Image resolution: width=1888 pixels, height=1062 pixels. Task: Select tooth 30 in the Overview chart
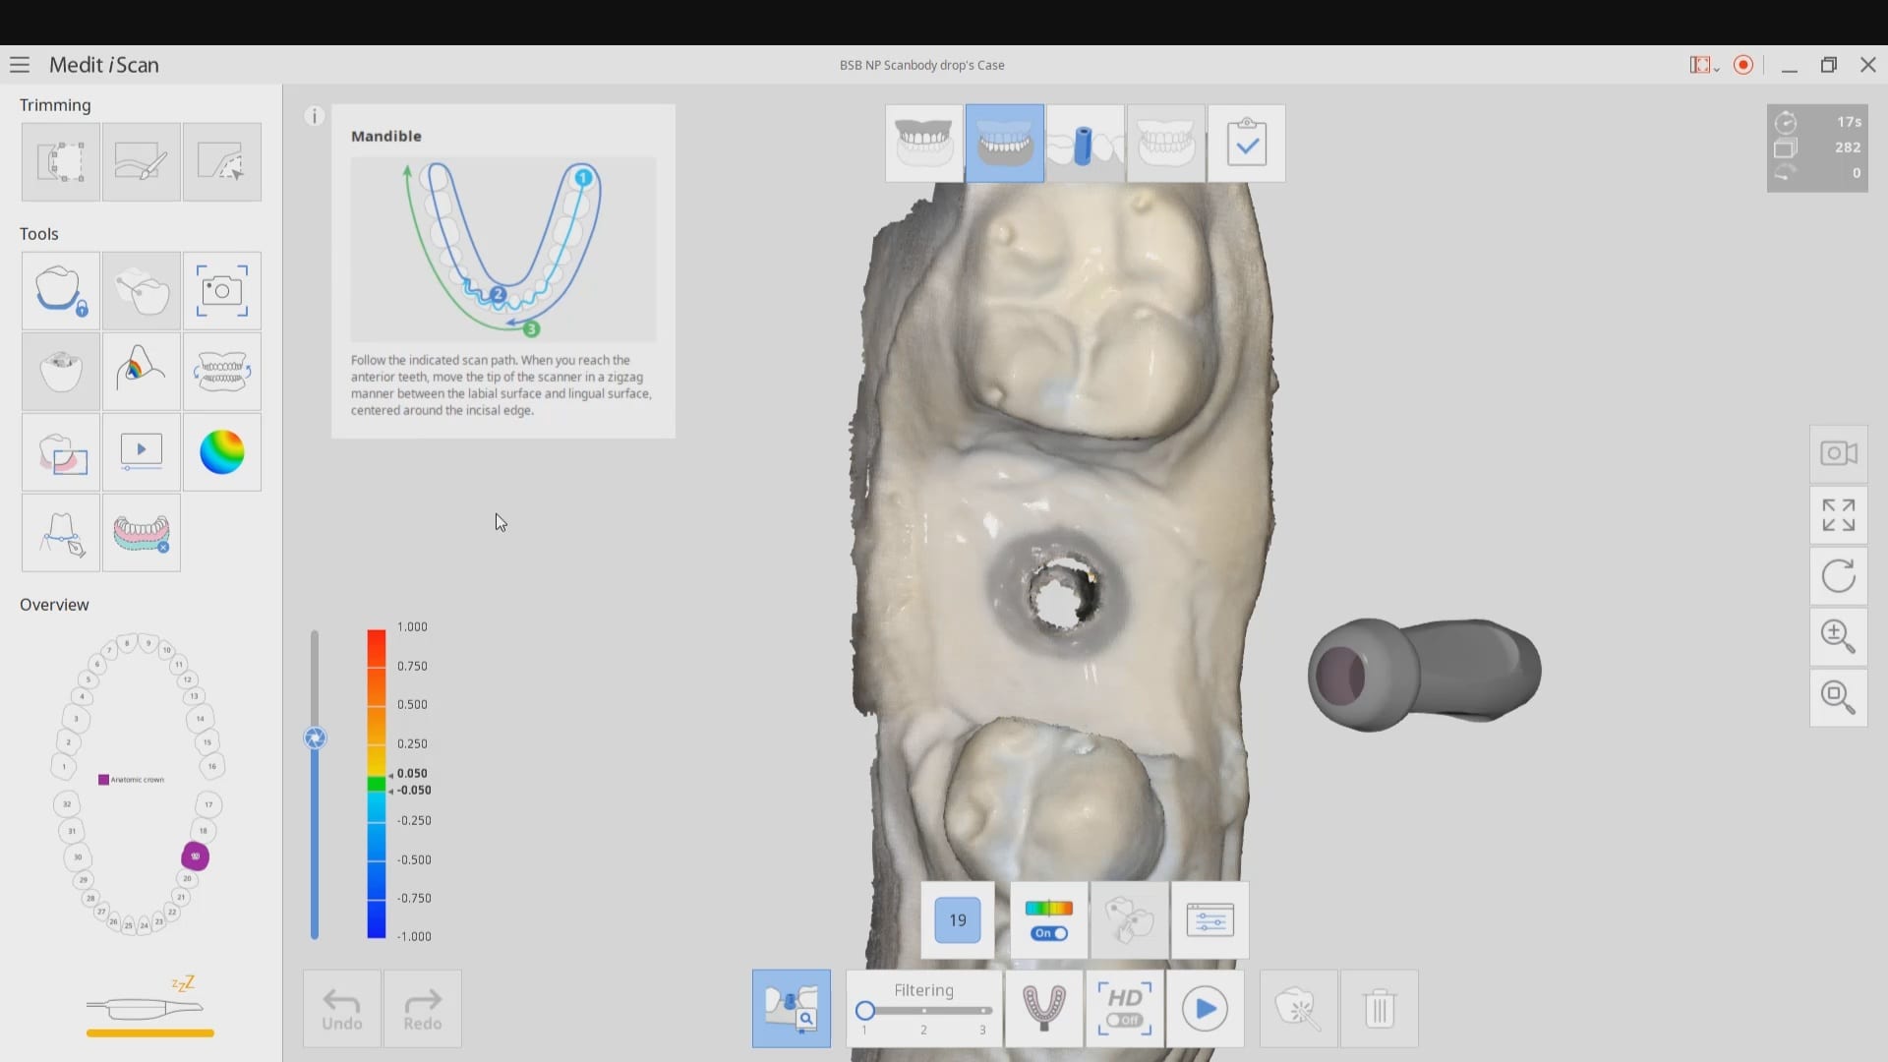click(x=78, y=856)
